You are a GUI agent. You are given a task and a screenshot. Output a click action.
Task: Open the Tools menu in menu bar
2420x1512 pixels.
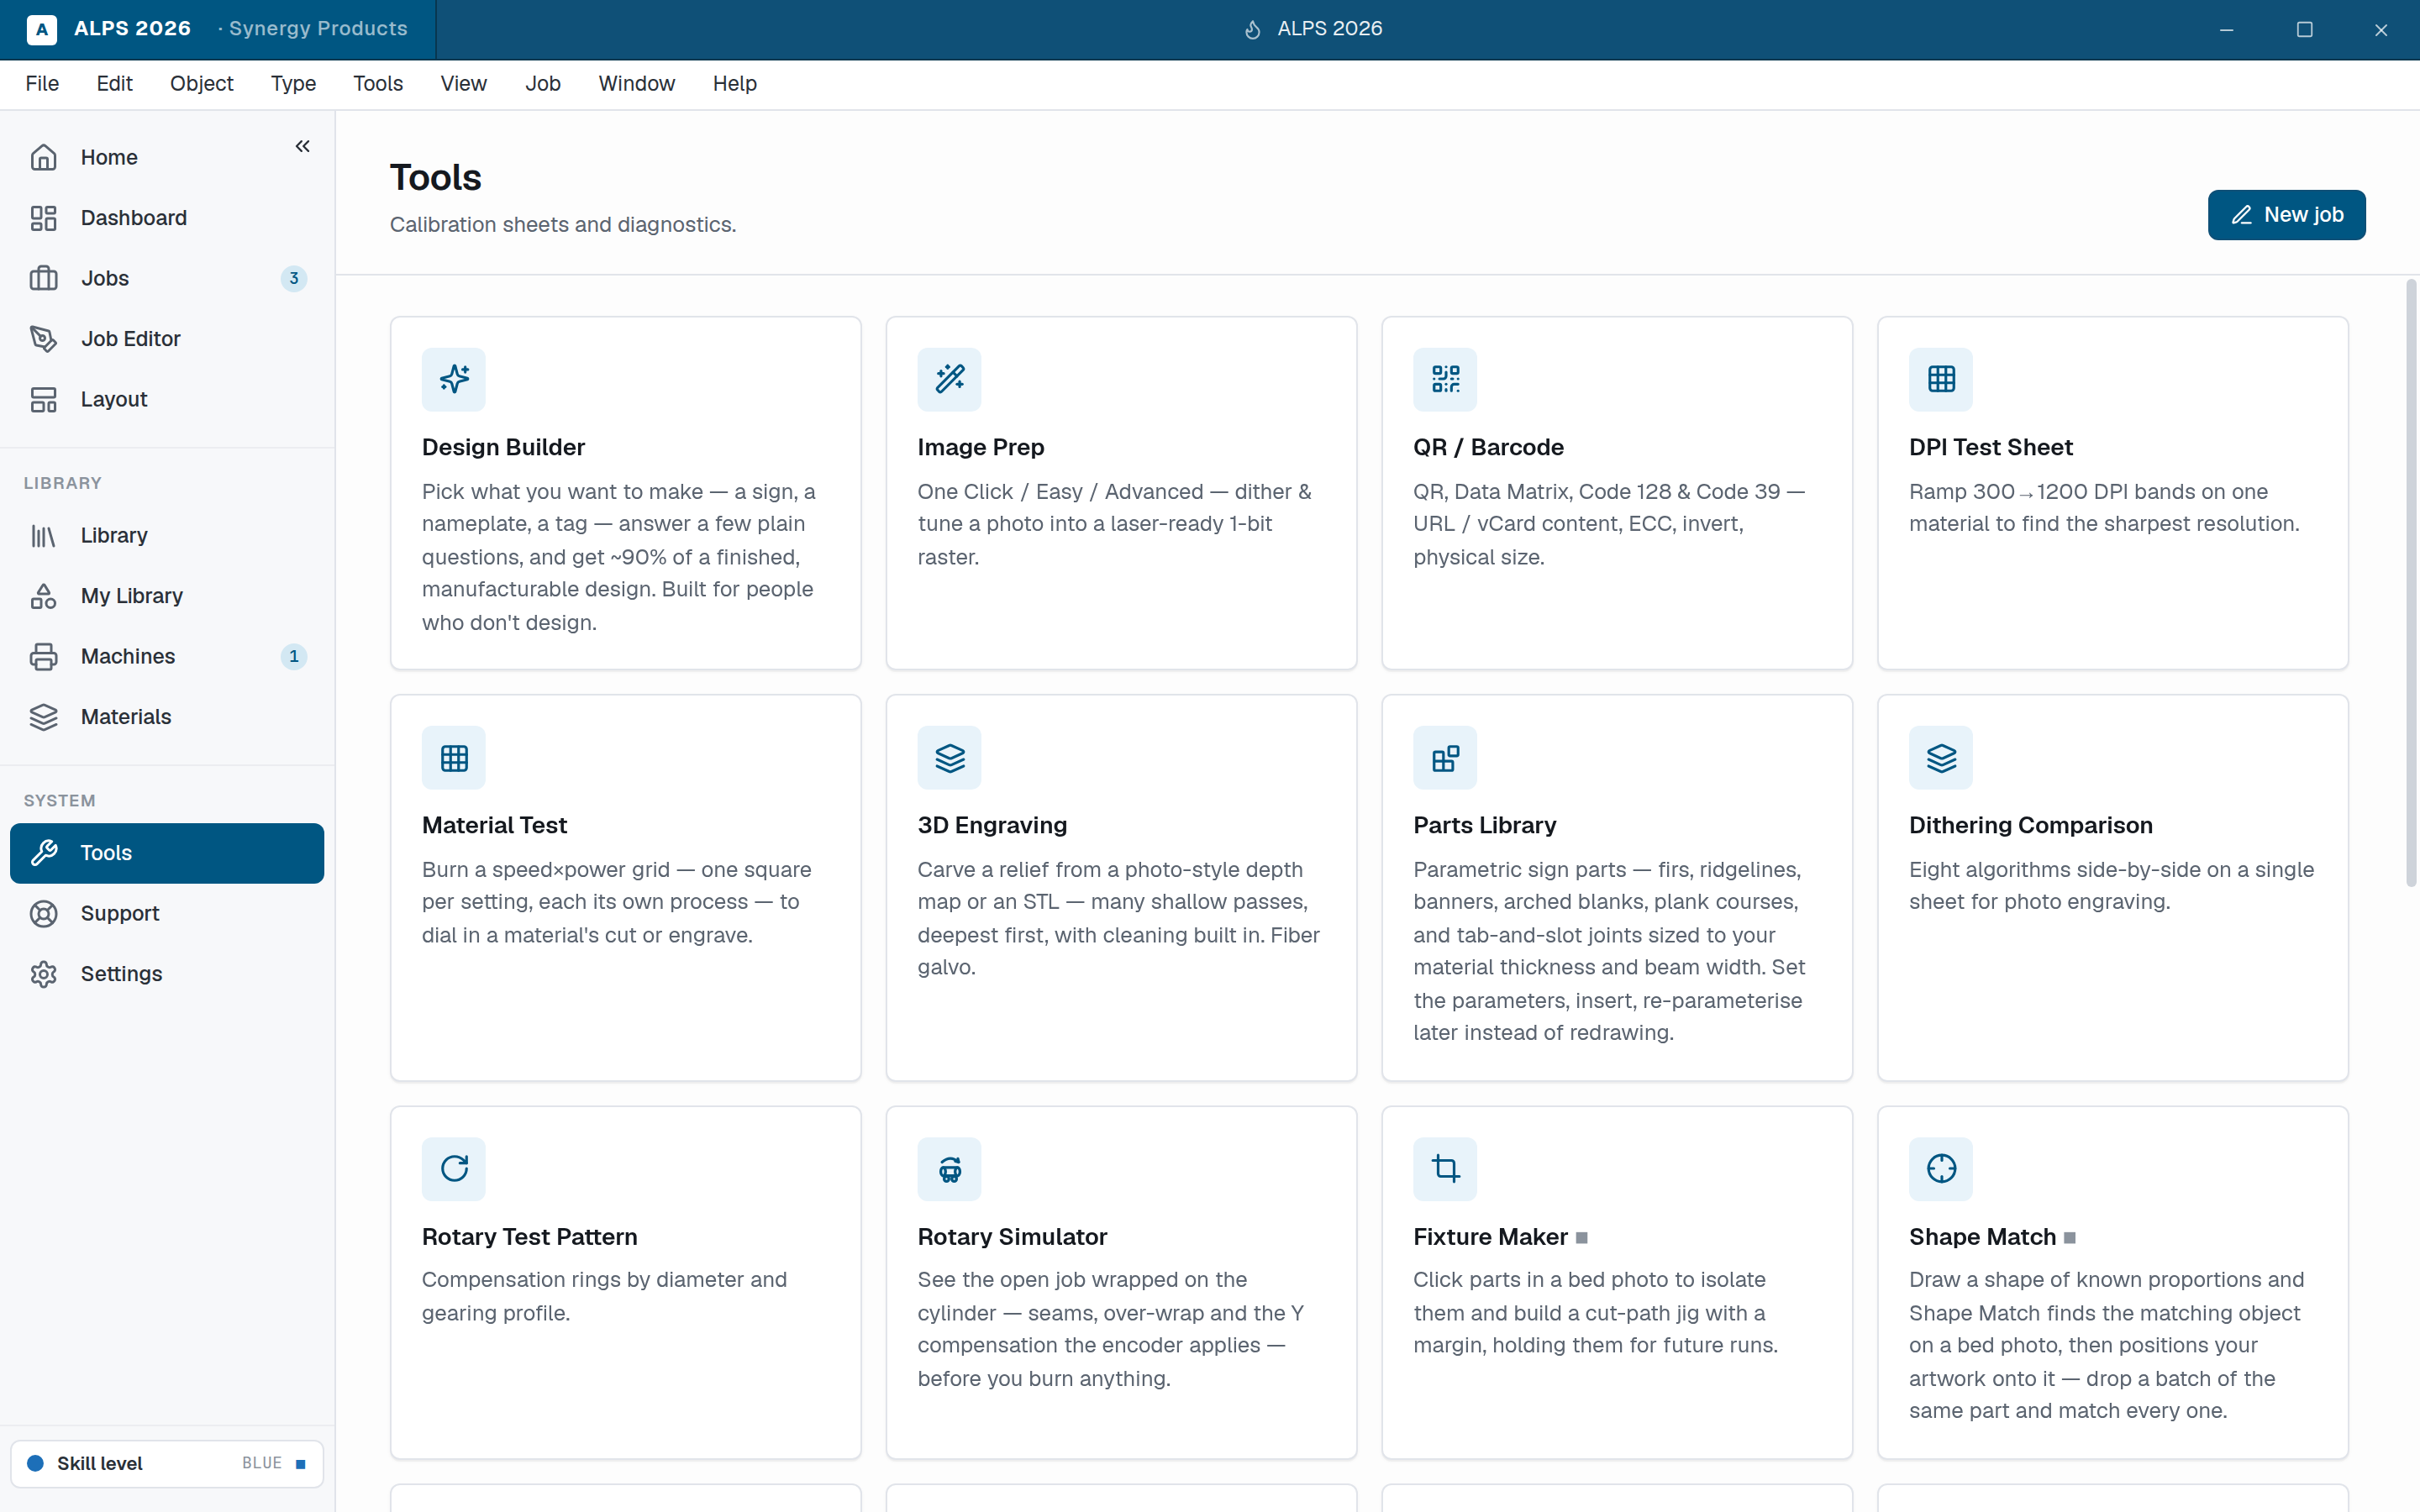pos(378,84)
